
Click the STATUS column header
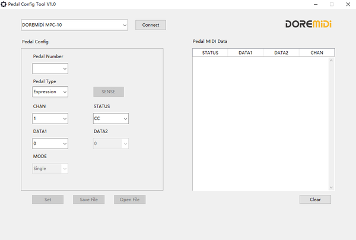pyautogui.click(x=210, y=53)
